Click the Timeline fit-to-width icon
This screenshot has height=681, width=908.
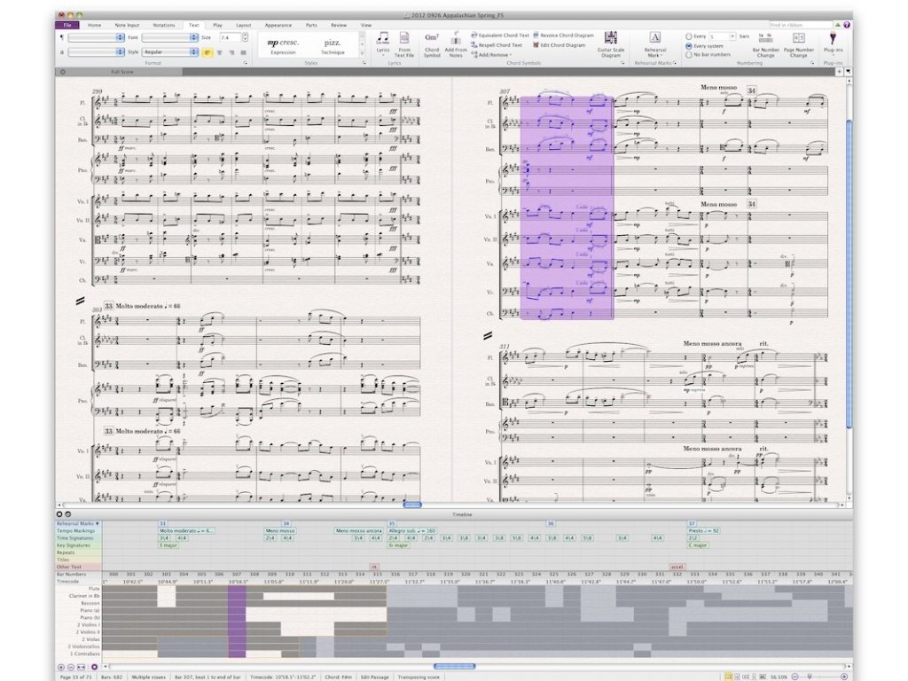pyautogui.click(x=82, y=667)
